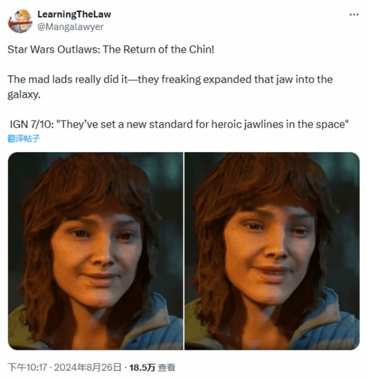367x380 pixels.
Task: Click the 下午10:17 timestamp
Action: click(27, 367)
